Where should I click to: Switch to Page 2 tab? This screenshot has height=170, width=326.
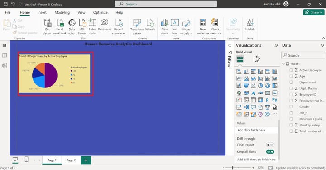pyautogui.click(x=71, y=160)
